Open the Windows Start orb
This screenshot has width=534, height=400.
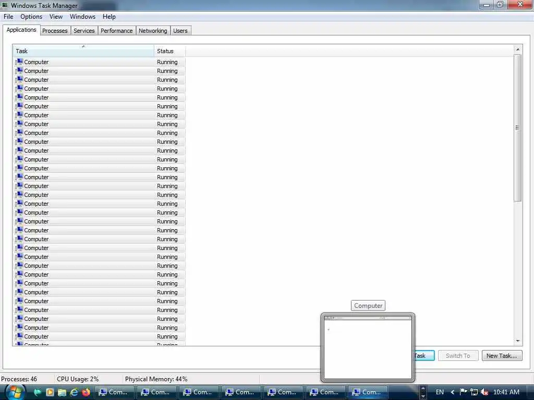15,392
